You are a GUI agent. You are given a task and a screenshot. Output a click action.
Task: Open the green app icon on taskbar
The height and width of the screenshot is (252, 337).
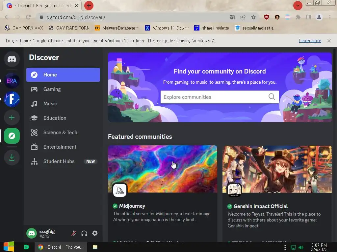click(x=26, y=247)
